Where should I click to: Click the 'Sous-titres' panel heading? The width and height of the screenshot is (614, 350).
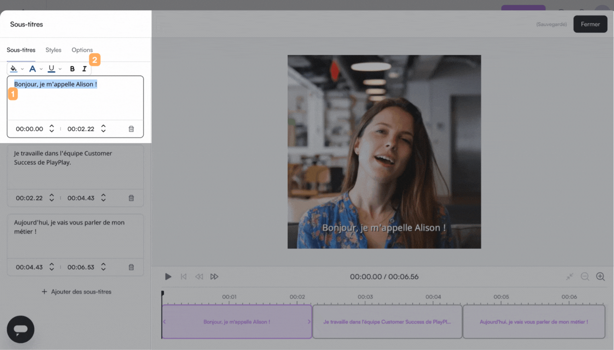coord(26,24)
